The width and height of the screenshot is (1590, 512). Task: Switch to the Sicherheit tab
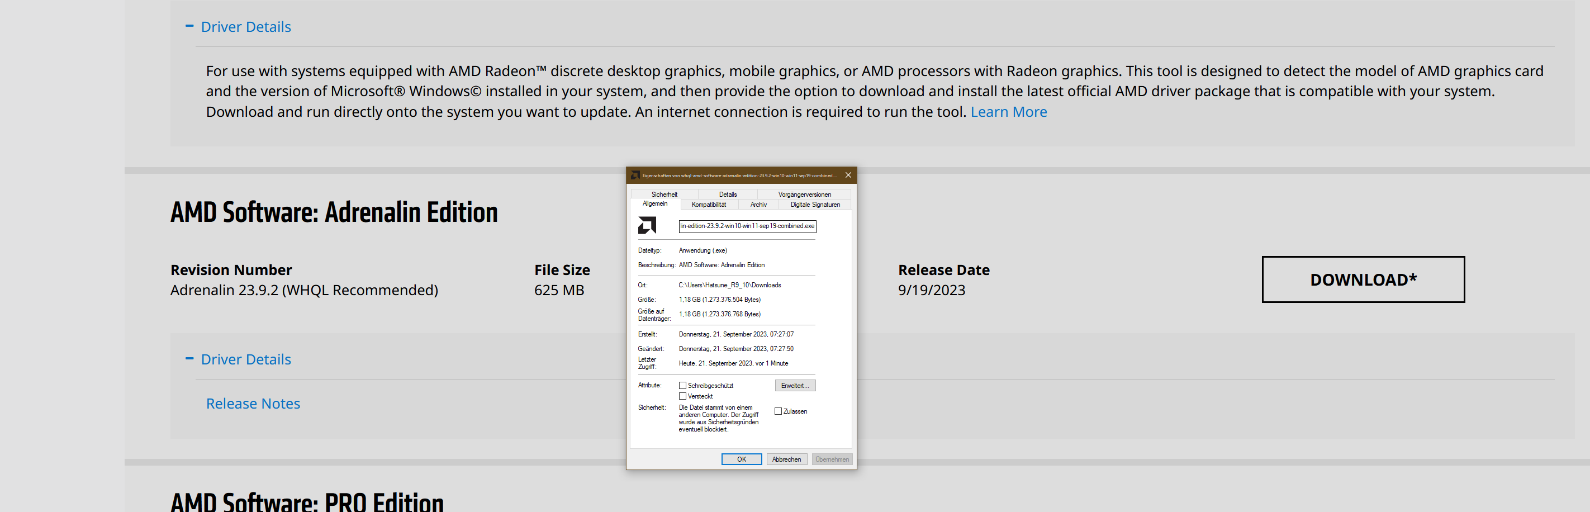pyautogui.click(x=664, y=194)
